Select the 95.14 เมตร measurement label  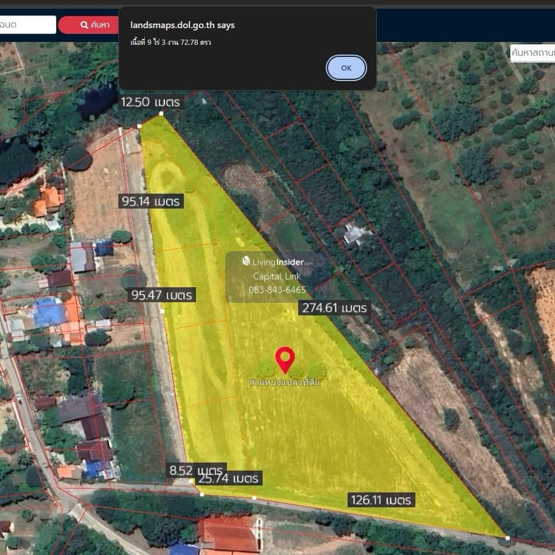[151, 201]
